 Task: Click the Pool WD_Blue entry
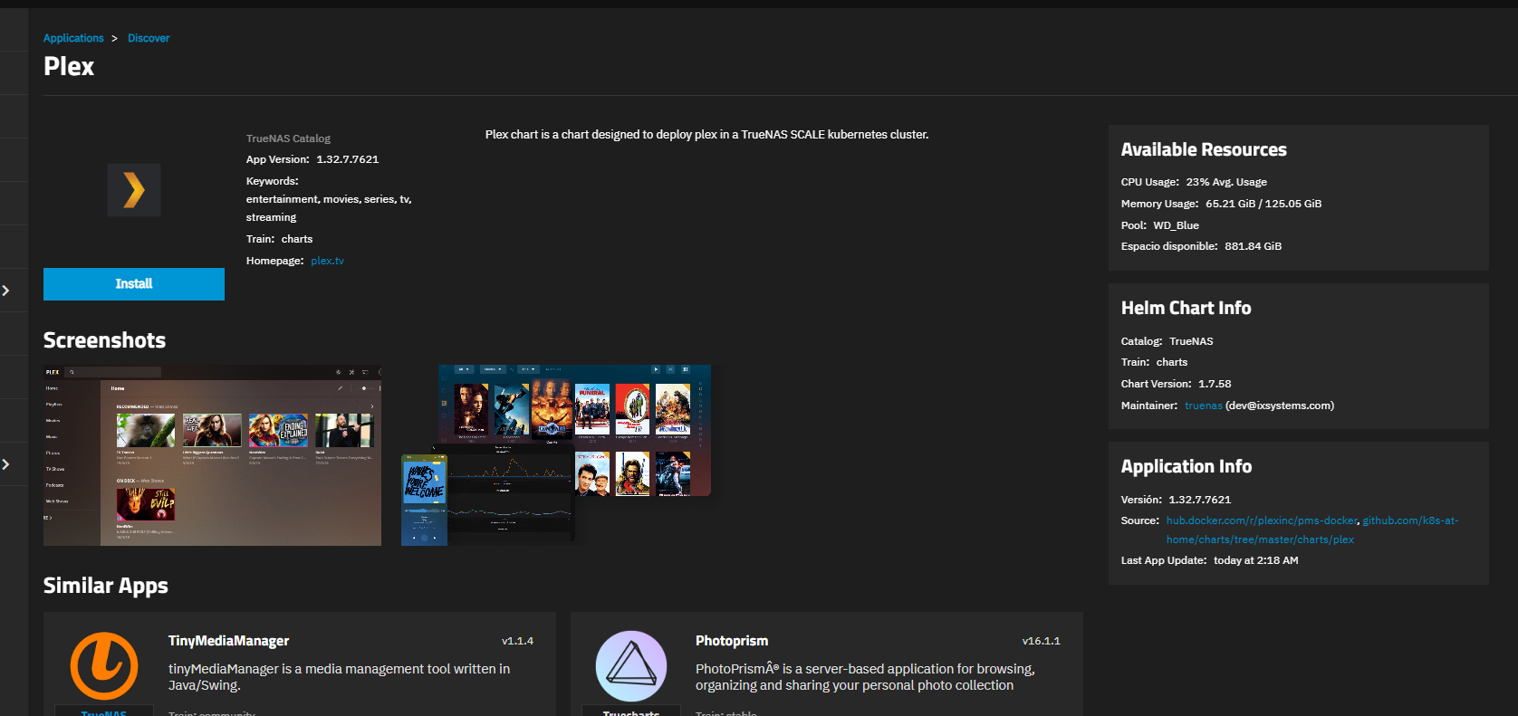click(x=1160, y=225)
